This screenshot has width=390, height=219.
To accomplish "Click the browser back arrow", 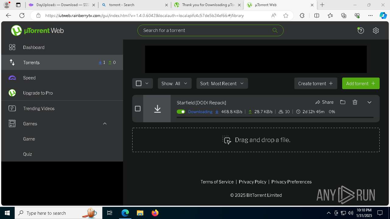I will 9,16.
